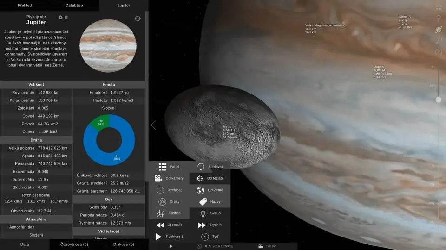Click Doba oběhu value 11,9 r

(x=43, y=180)
